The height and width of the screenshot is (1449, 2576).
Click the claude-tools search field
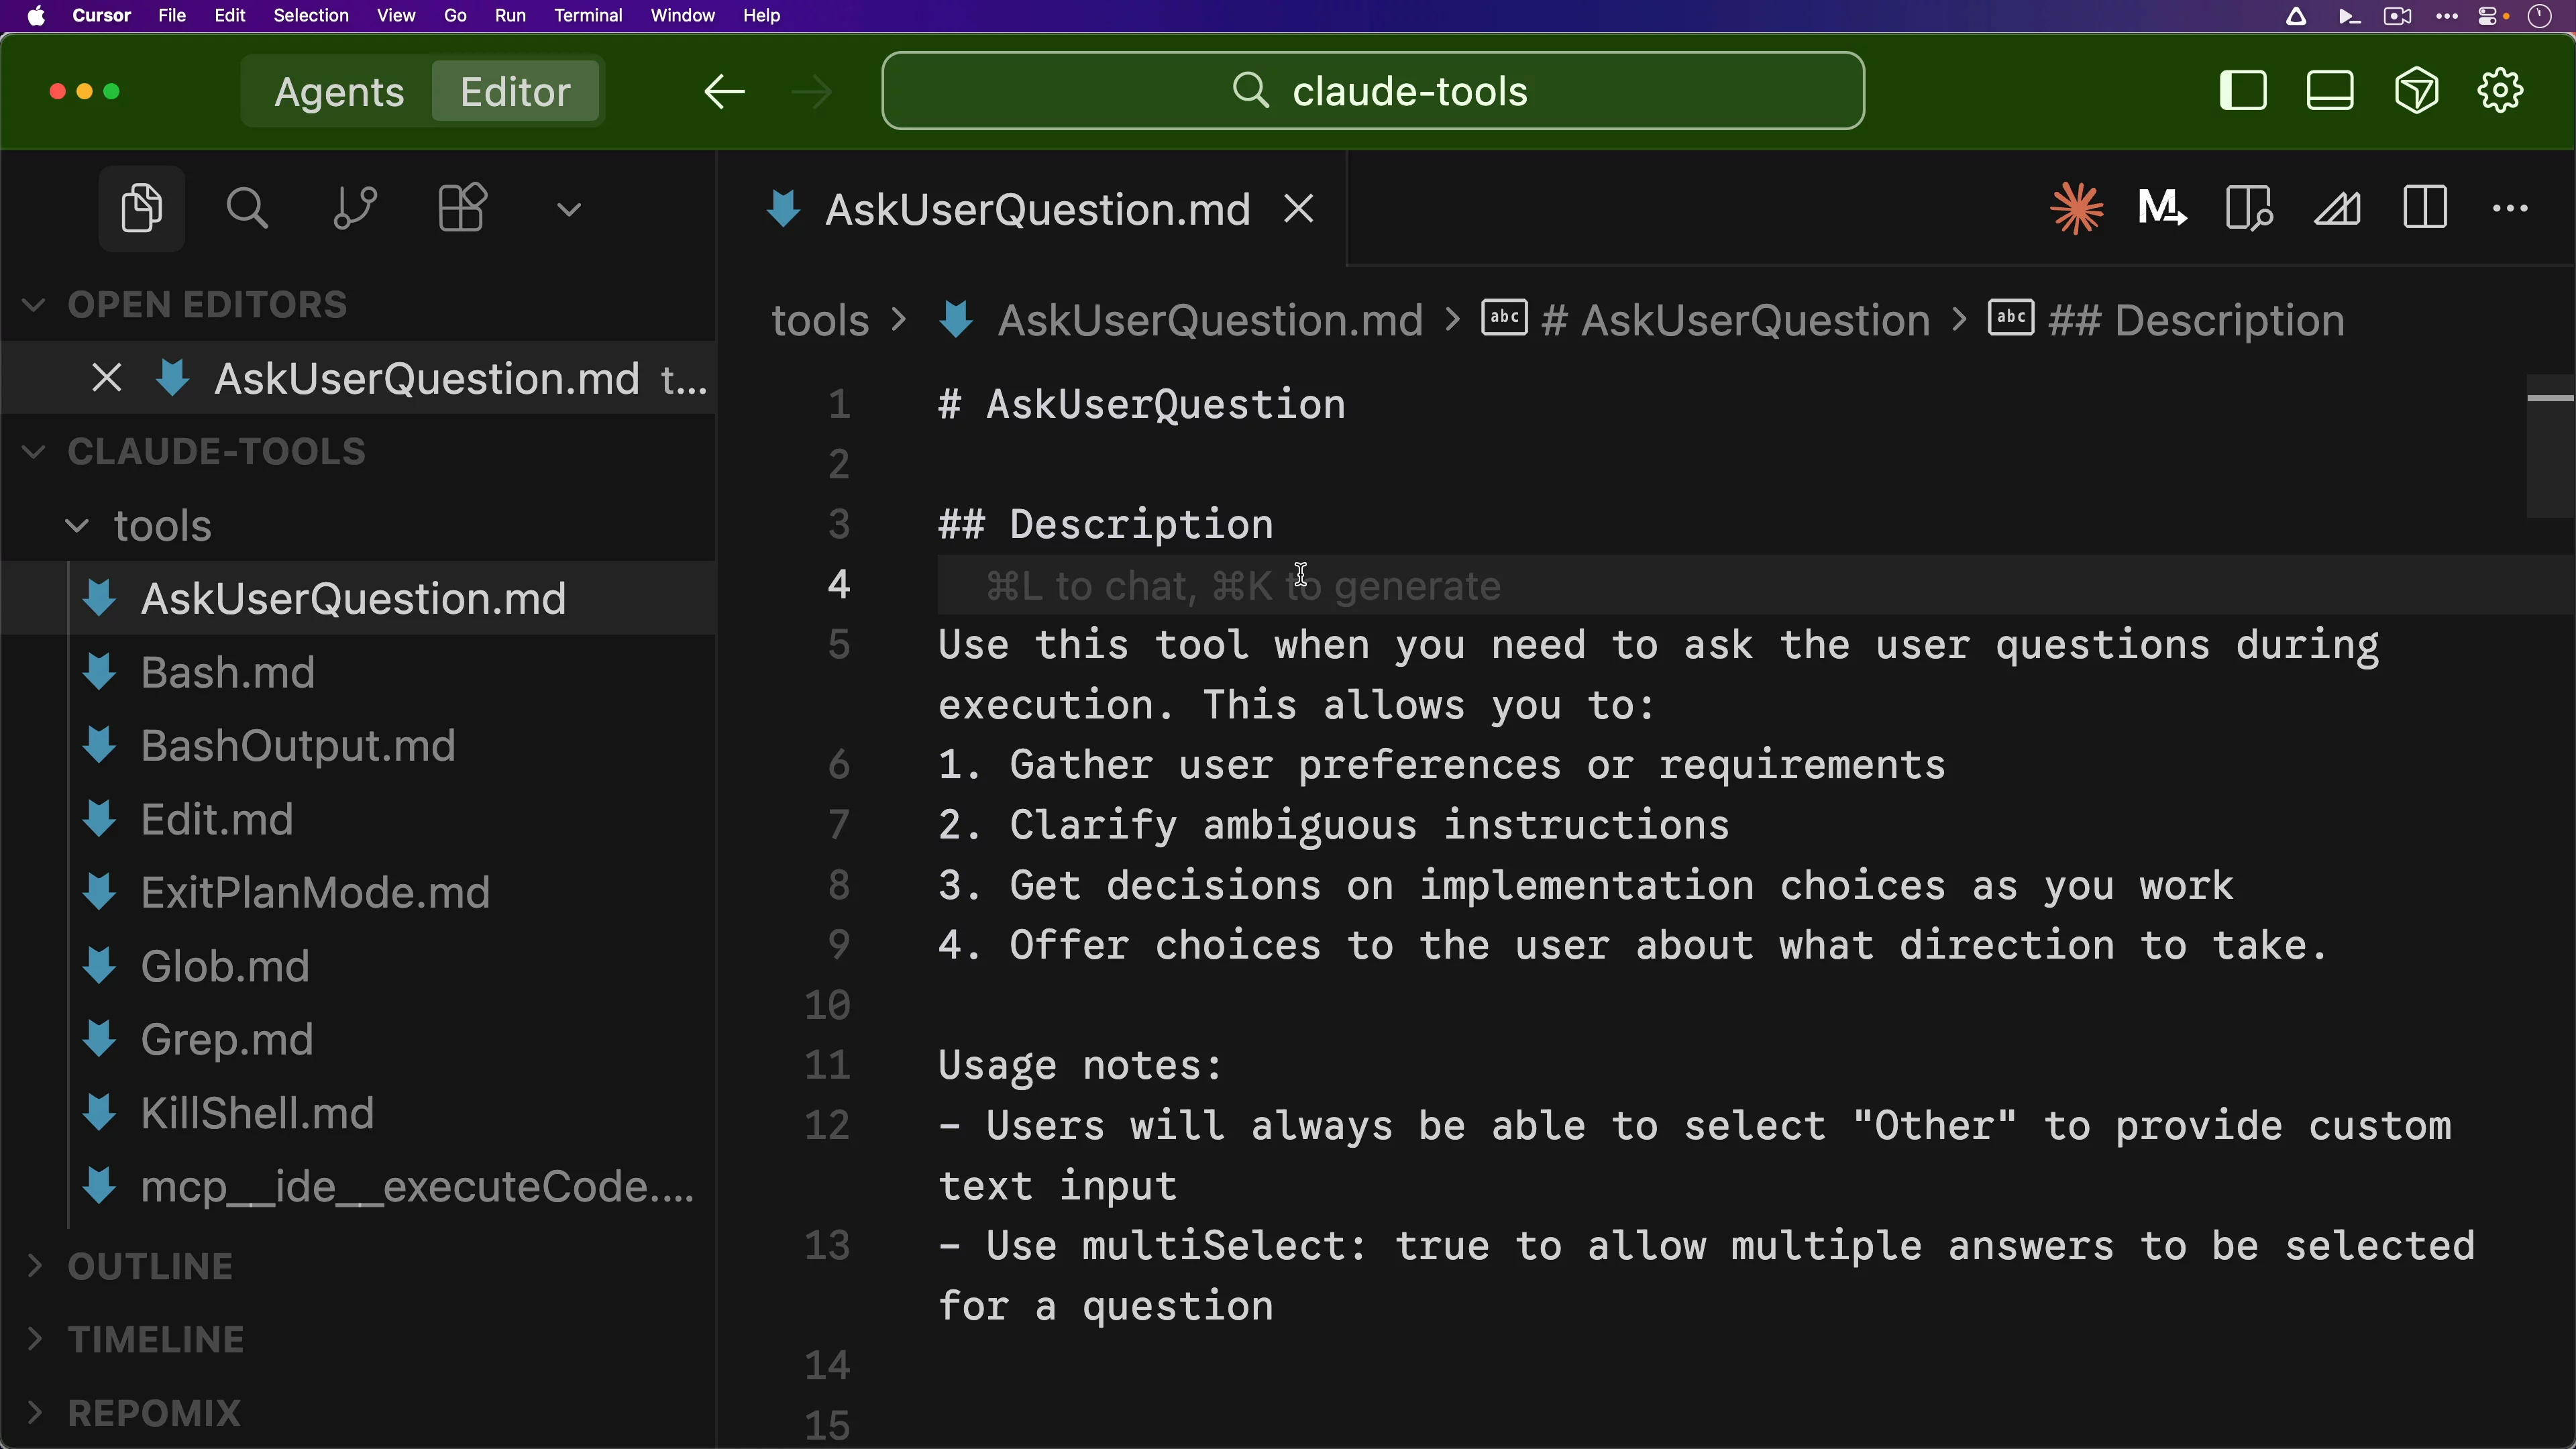coord(1372,91)
